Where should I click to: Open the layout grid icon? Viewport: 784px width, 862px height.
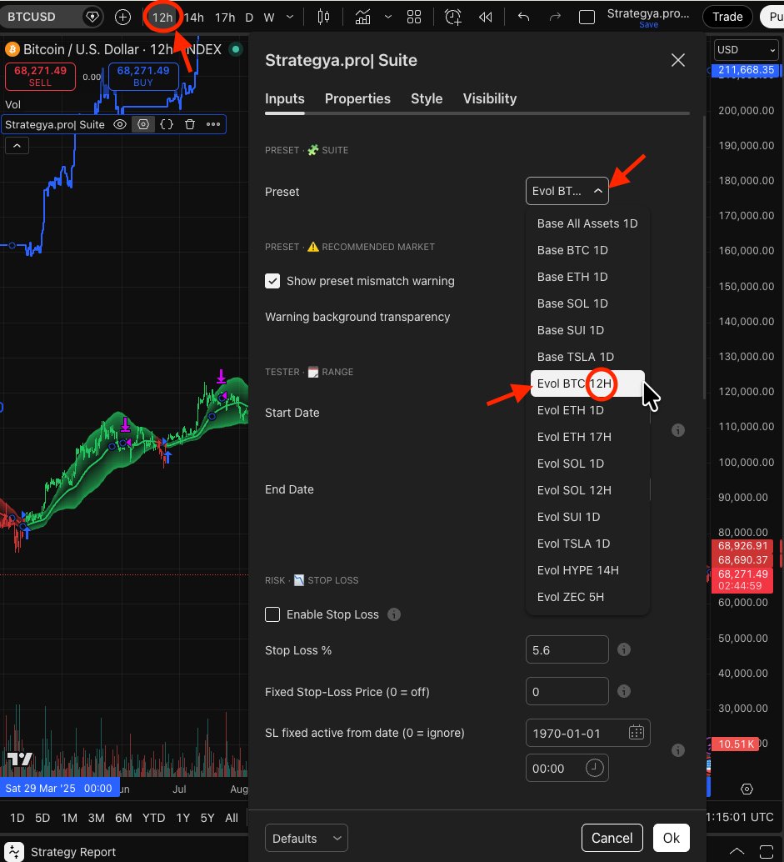tap(414, 17)
